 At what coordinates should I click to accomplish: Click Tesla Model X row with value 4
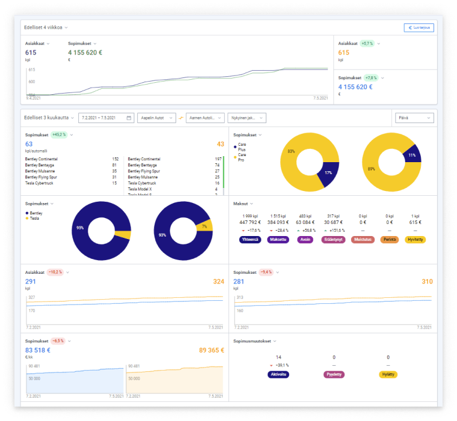click(x=174, y=189)
